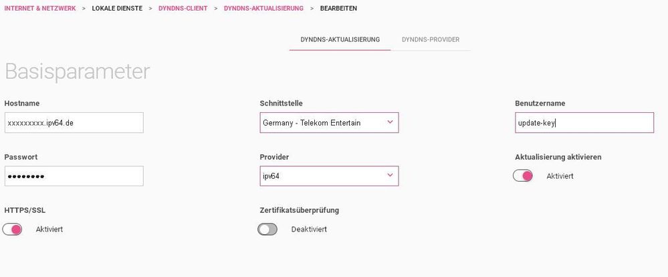Click the Schnittstelle dropdown chevron icon

[390, 122]
